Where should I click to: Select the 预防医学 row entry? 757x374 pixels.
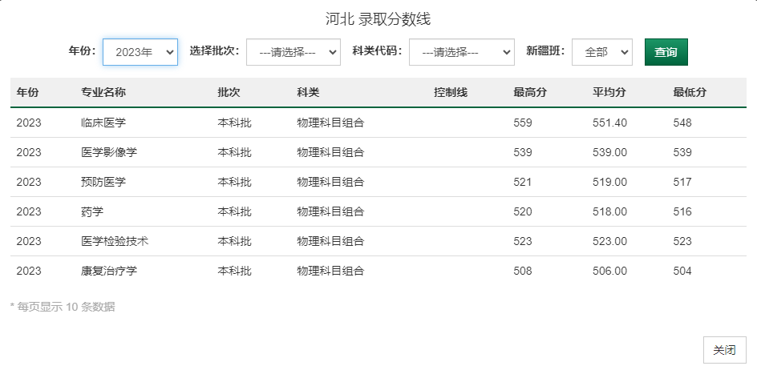pos(103,182)
